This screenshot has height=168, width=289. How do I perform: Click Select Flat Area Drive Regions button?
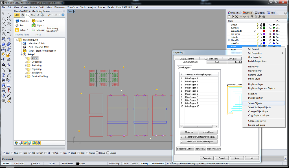point(199,142)
